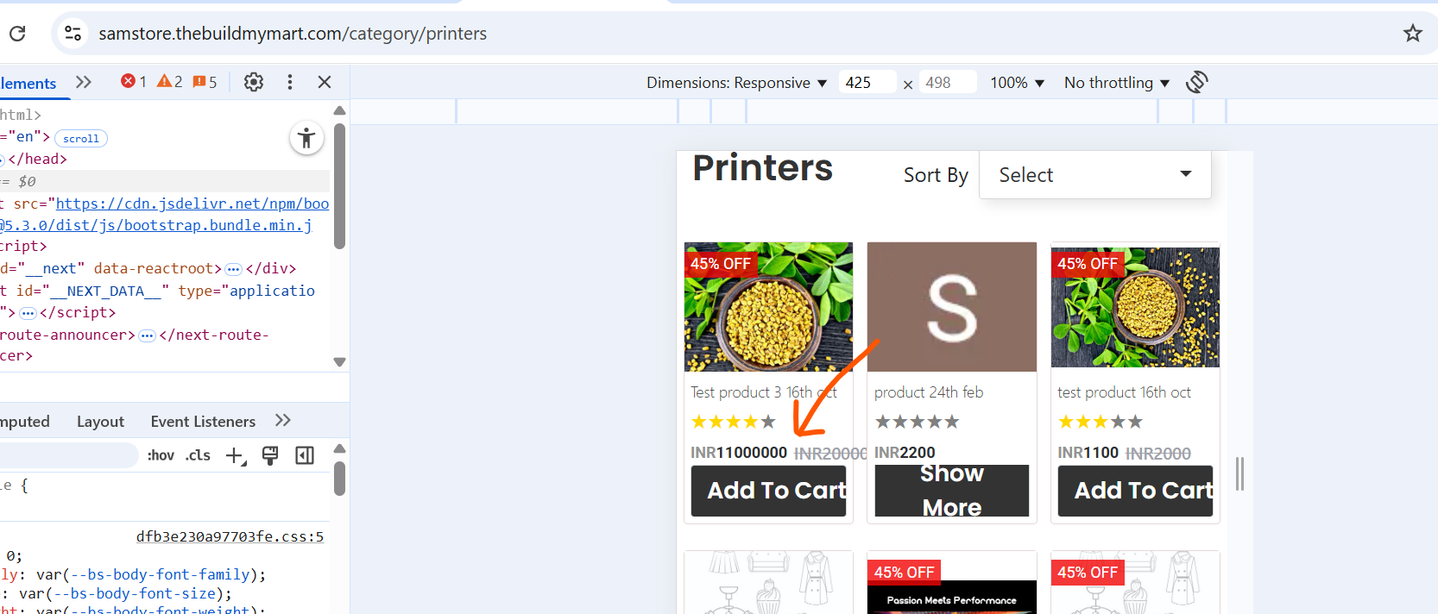Add a new style rule plus icon
This screenshot has width=1438, height=614.
click(236, 456)
